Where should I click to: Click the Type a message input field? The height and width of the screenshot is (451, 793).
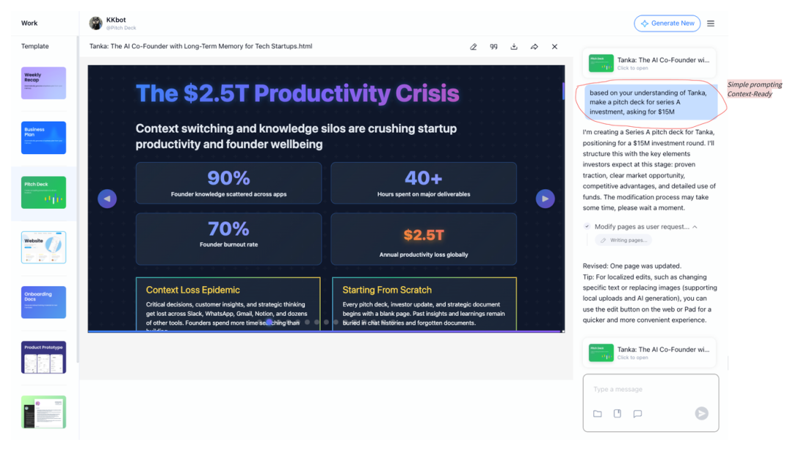point(651,389)
